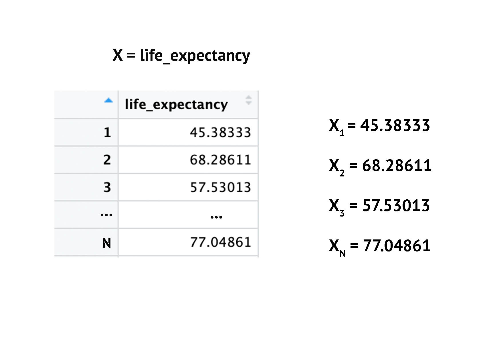
Task: Select row number 1 in the table
Action: point(107,132)
